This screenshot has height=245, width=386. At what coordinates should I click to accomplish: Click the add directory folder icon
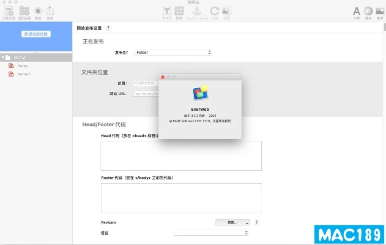pyautogui.click(x=24, y=10)
